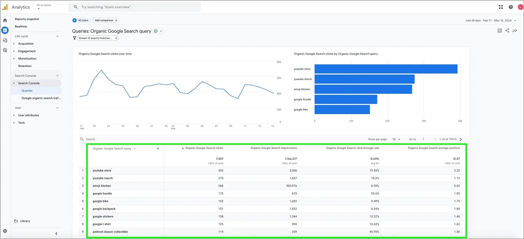Open the Rows per page dropdown
Image resolution: width=524 pixels, height=239 pixels.
[396, 139]
